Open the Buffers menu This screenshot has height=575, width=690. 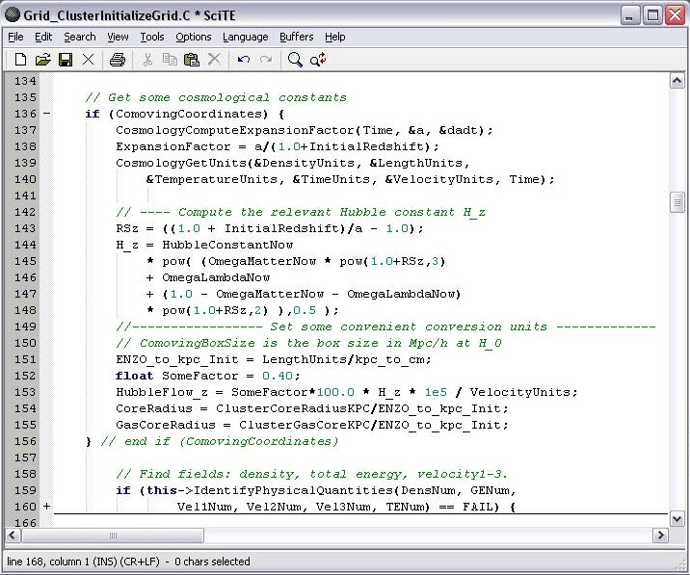[x=296, y=37]
